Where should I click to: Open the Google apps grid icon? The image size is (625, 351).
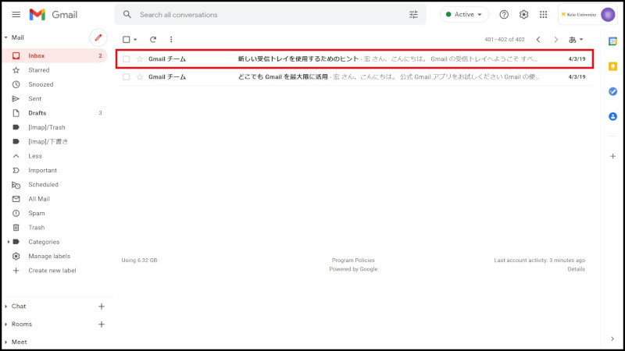click(544, 15)
